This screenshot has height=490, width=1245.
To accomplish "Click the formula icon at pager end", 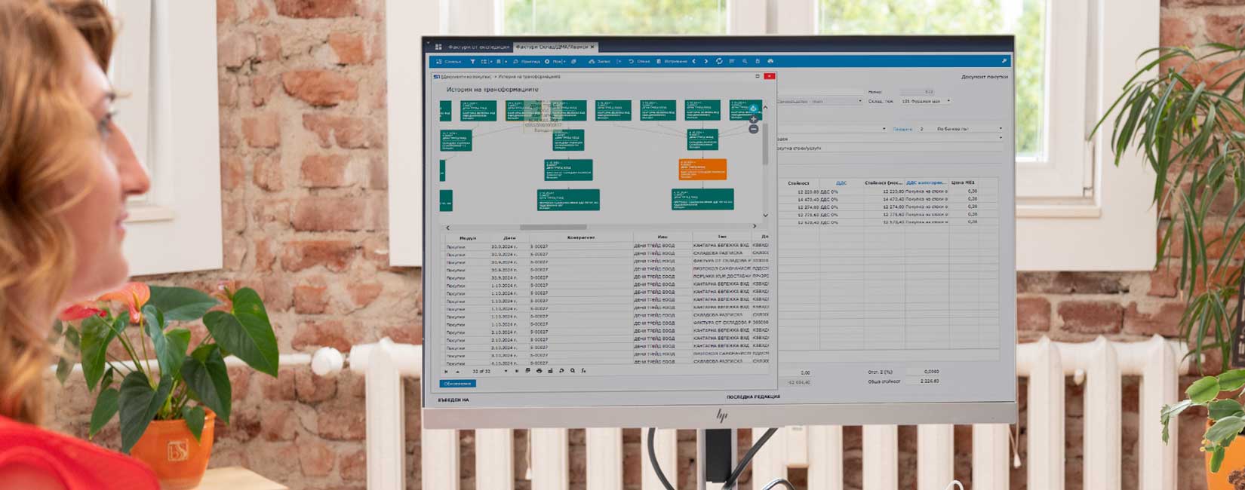I will (x=583, y=371).
